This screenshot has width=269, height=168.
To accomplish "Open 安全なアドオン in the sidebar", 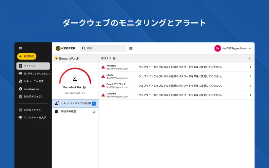I will click(30, 110).
